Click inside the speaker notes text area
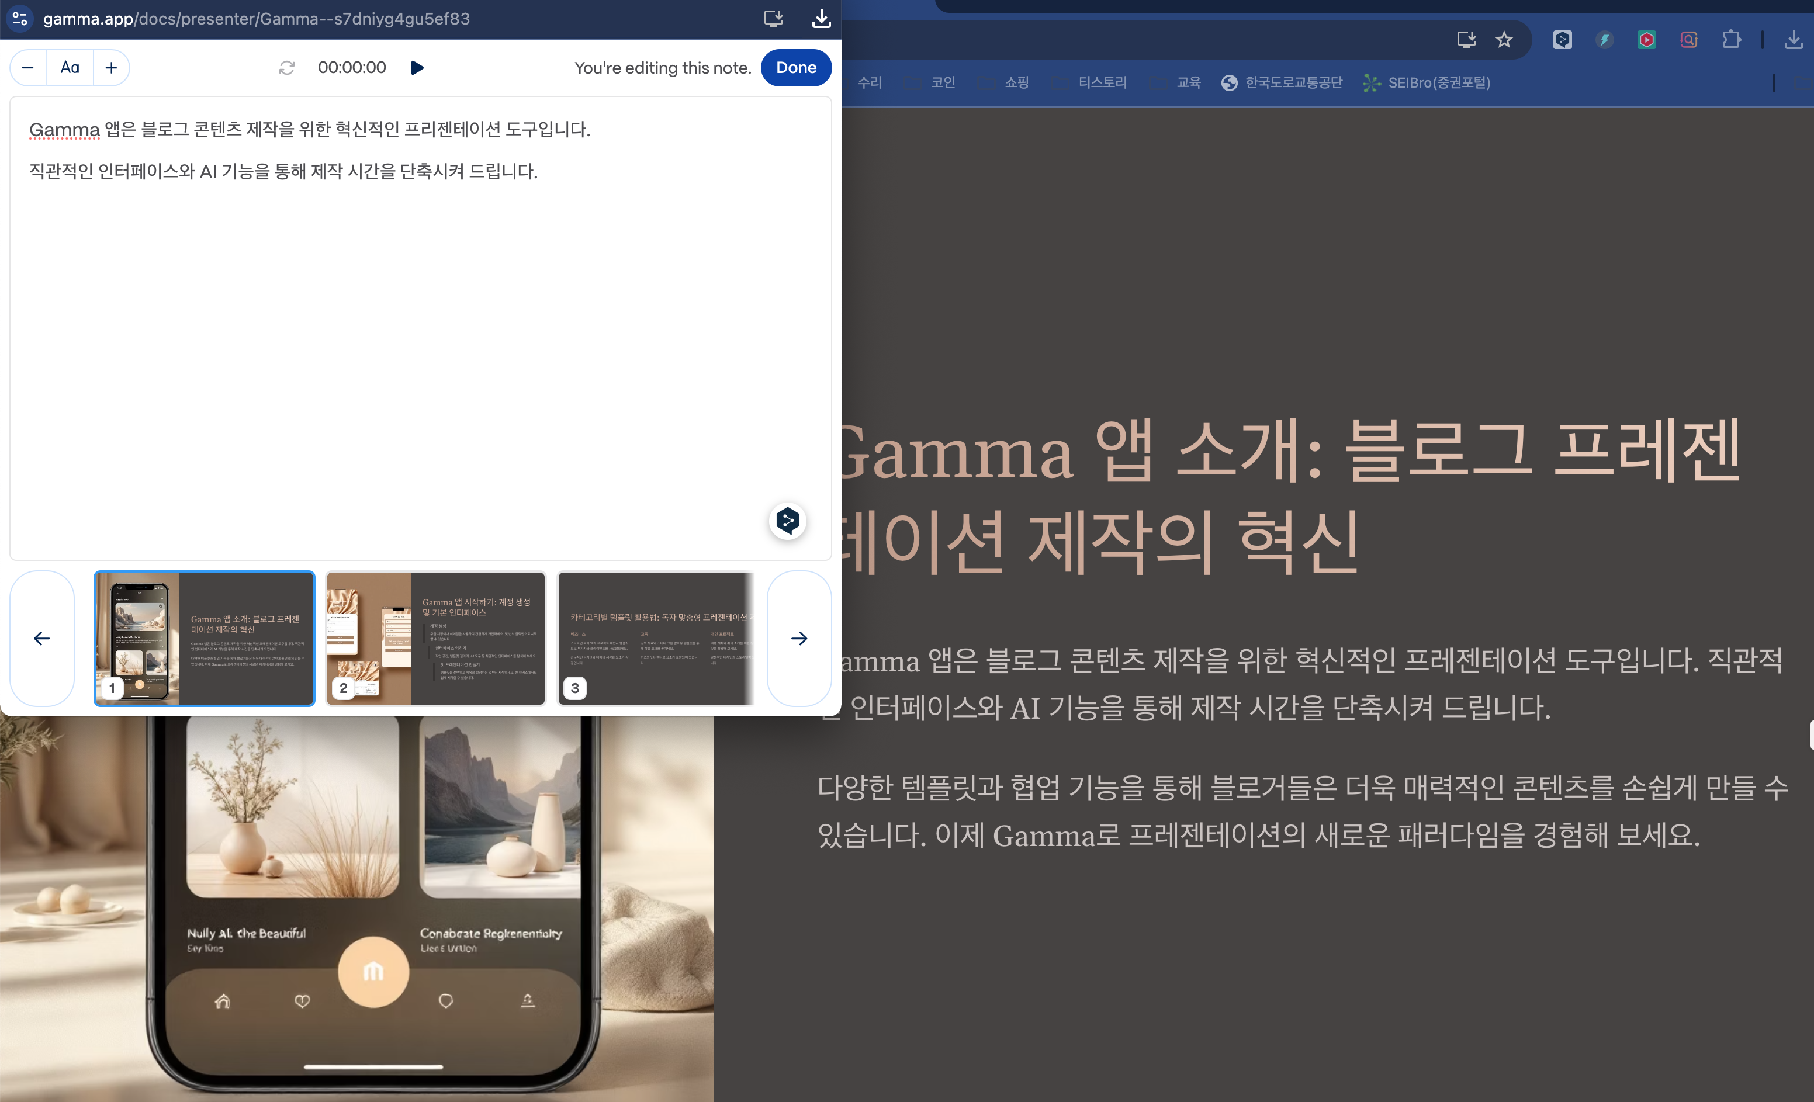 [420, 328]
